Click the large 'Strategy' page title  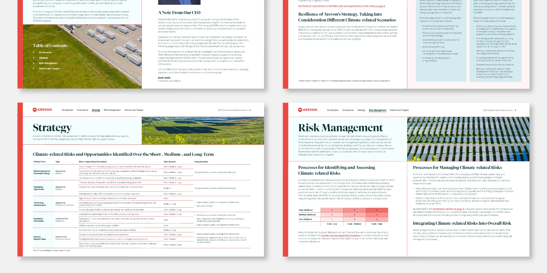(x=52, y=128)
